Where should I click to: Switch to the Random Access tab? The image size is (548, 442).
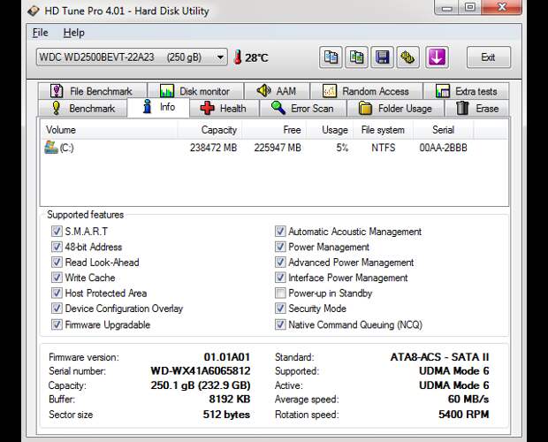click(x=366, y=91)
